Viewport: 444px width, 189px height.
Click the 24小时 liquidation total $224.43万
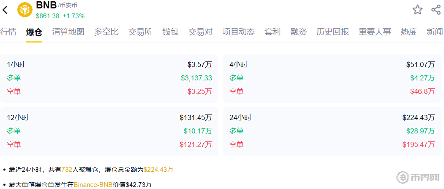pyautogui.click(x=418, y=117)
